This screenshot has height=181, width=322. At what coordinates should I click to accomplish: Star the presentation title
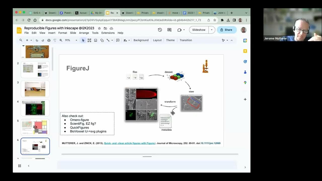(99, 28)
